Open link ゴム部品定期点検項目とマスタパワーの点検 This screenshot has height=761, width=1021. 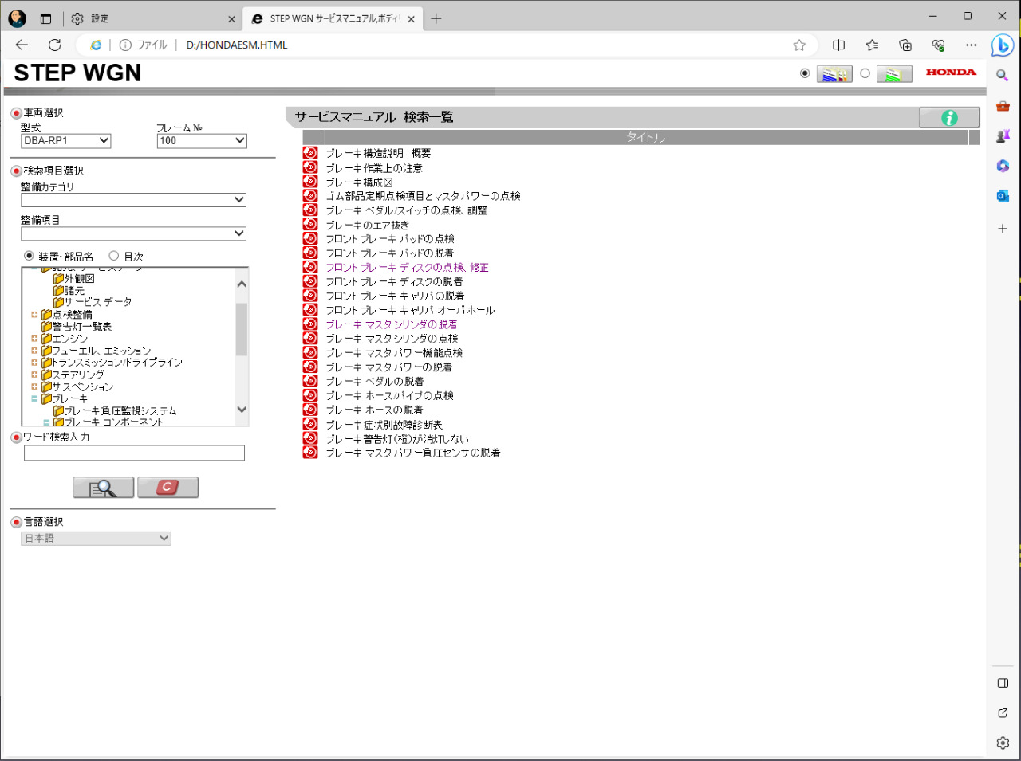pos(423,196)
